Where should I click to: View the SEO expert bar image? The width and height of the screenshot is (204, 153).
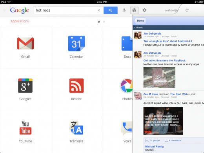coord(163,121)
